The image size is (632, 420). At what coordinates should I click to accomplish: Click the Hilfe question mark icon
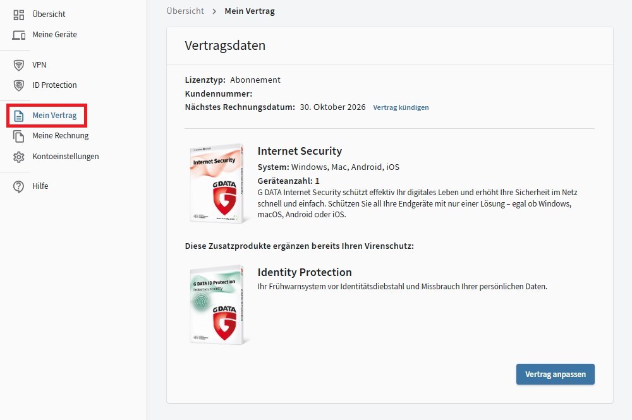19,186
